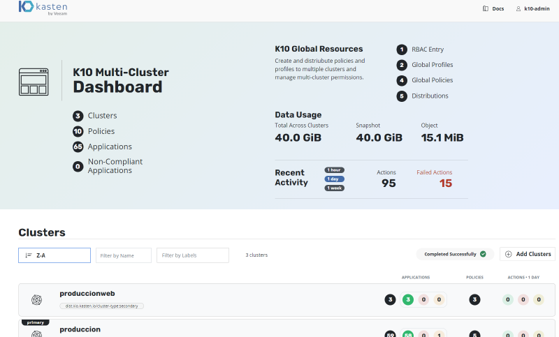Click produccionweb yellow applications badge 0

coord(439,299)
